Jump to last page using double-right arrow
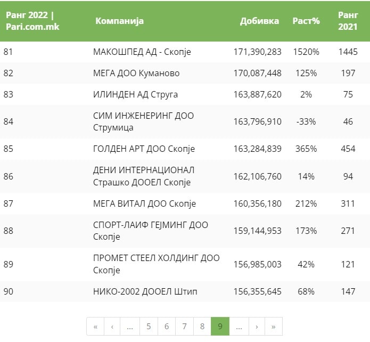Image resolution: width=370 pixels, height=342 pixels. click(274, 327)
